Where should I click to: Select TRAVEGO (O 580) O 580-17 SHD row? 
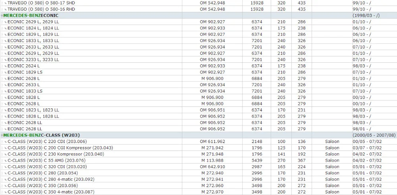point(198,3)
